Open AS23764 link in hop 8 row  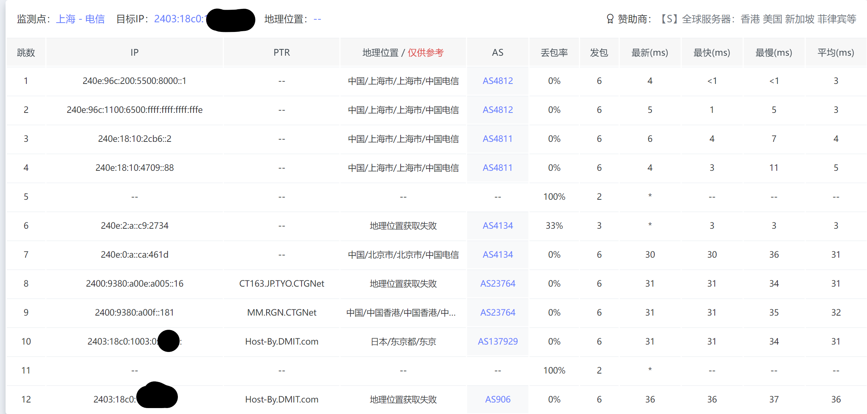(498, 284)
